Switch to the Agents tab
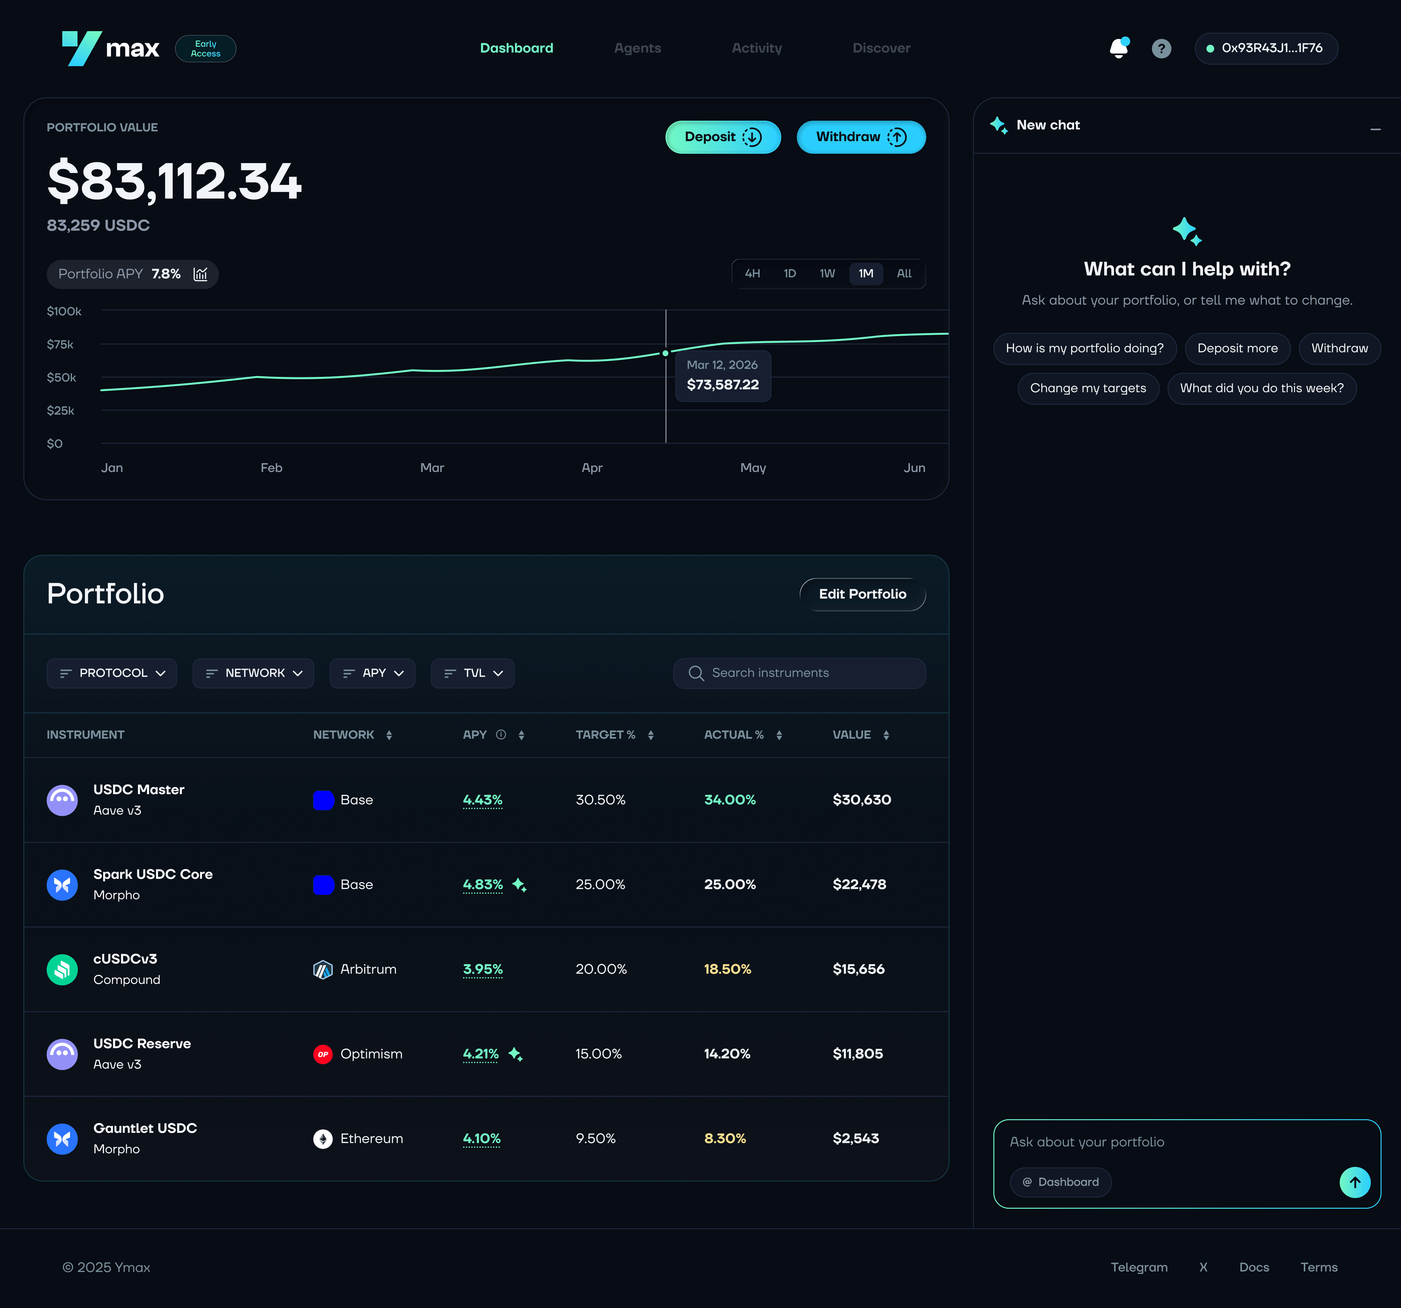Viewport: 1401px width, 1308px height. coord(637,49)
